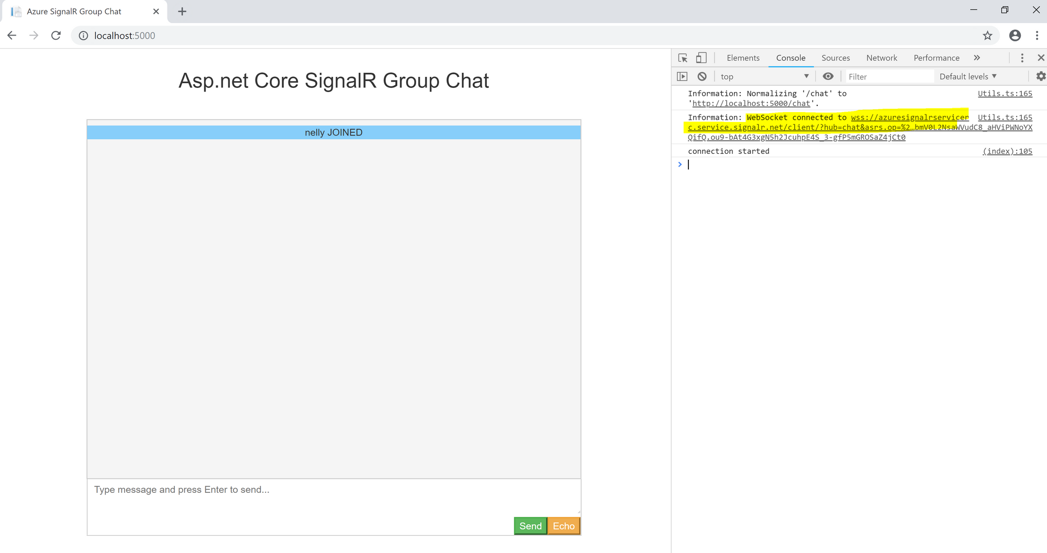Click the green Send button
This screenshot has width=1047, height=553.
(x=530, y=526)
